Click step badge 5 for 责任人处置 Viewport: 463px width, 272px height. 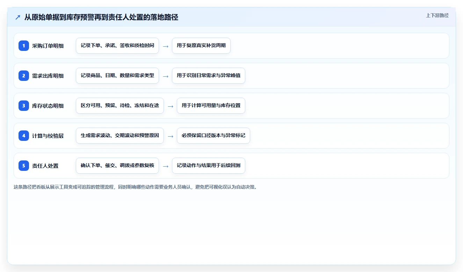(24, 166)
